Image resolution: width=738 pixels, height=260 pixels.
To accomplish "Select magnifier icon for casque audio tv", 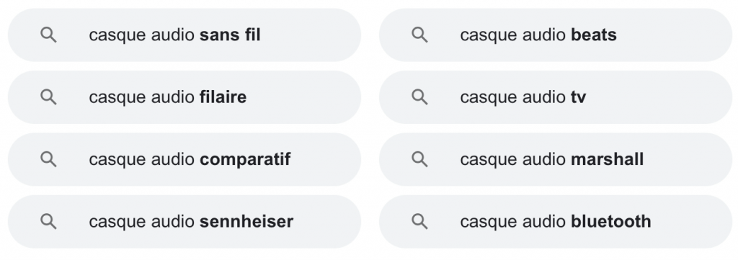I will click(420, 97).
